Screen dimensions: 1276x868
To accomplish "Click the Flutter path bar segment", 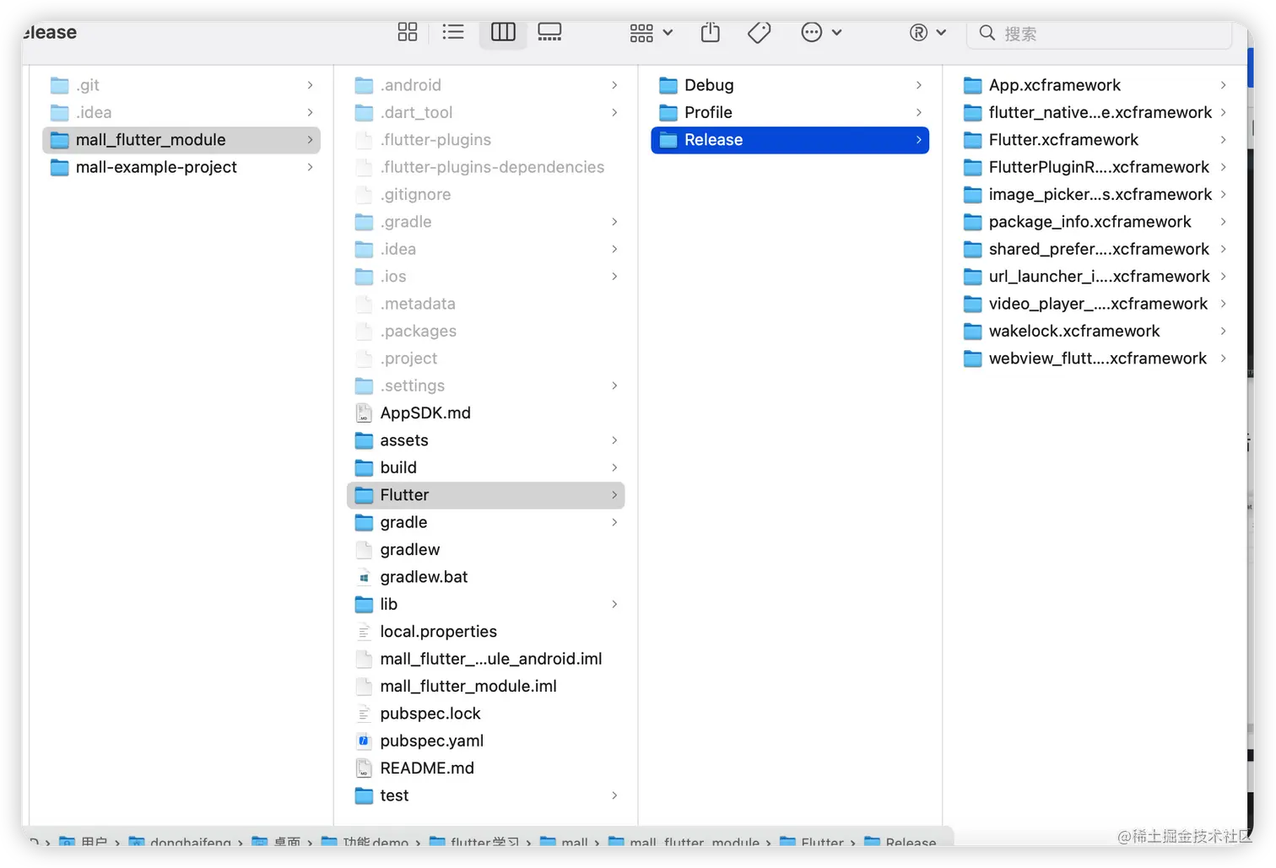I will click(x=812, y=842).
